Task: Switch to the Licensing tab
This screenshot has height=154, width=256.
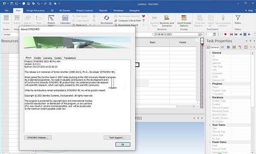Action: 48,58
